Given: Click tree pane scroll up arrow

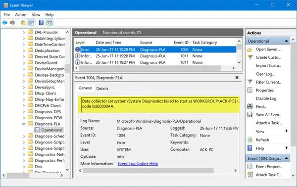Looking at the screenshot, I should (x=67, y=32).
